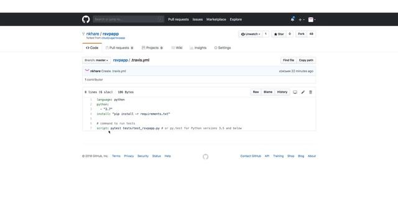Click the '# command to run tests' comment

click(116, 123)
